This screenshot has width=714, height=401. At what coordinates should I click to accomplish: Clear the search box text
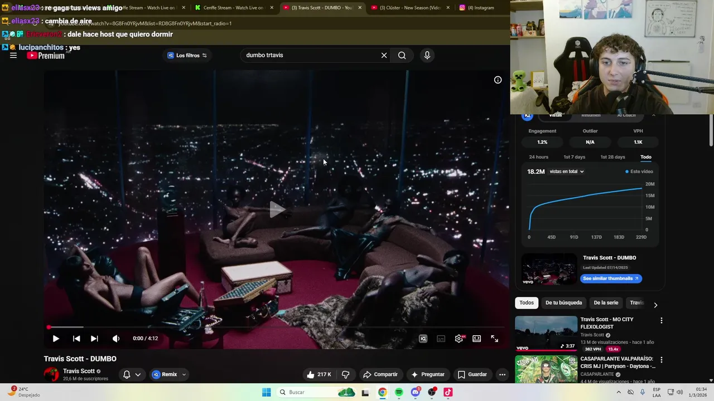384,55
